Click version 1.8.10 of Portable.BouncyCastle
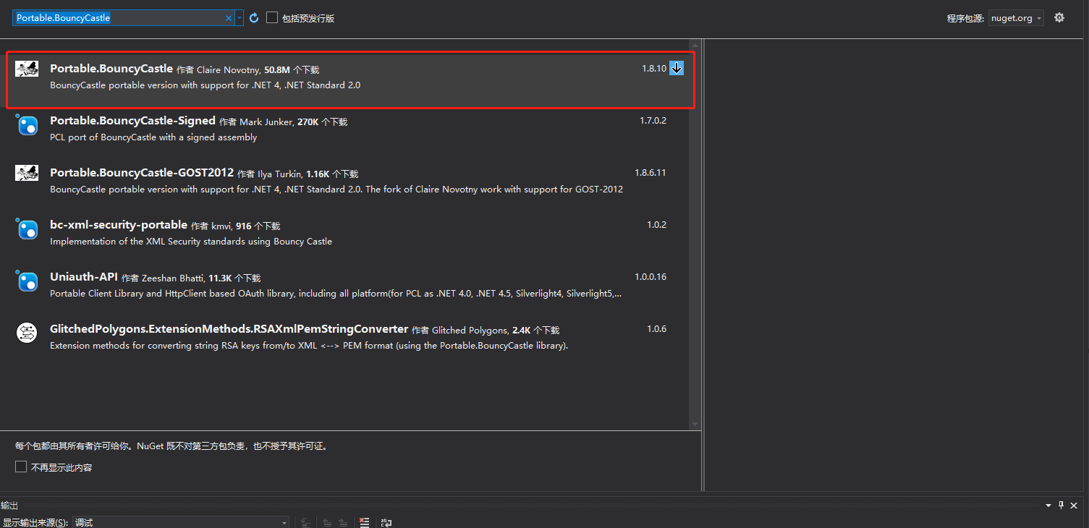1089x528 pixels. coord(654,69)
